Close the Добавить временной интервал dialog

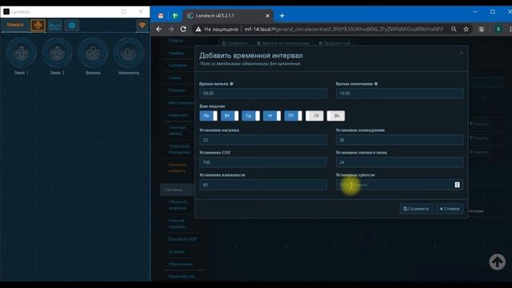pos(462,53)
